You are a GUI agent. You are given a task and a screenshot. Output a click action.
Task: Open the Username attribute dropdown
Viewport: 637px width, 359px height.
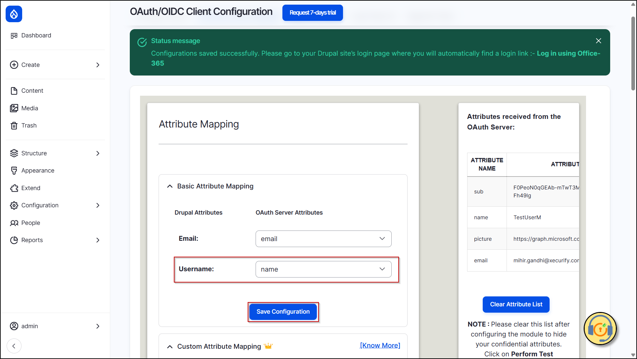(323, 269)
